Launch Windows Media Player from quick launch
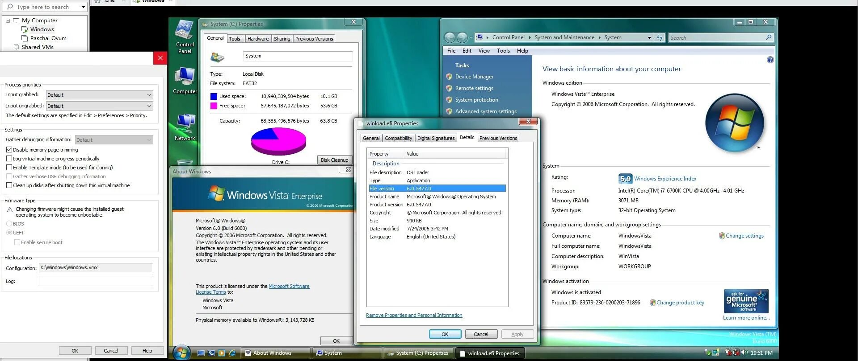This screenshot has width=858, height=361. [x=222, y=353]
